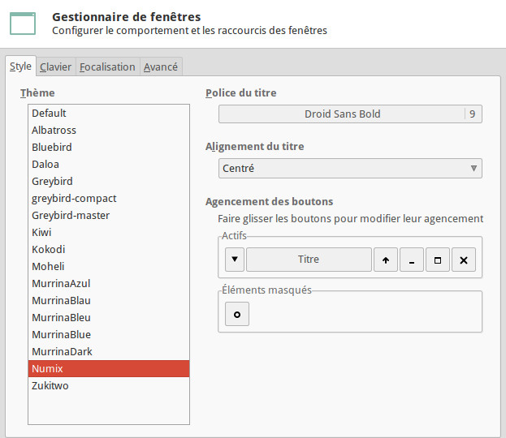Click the minimize button icon in Actifs
The image size is (506, 438).
click(x=412, y=260)
